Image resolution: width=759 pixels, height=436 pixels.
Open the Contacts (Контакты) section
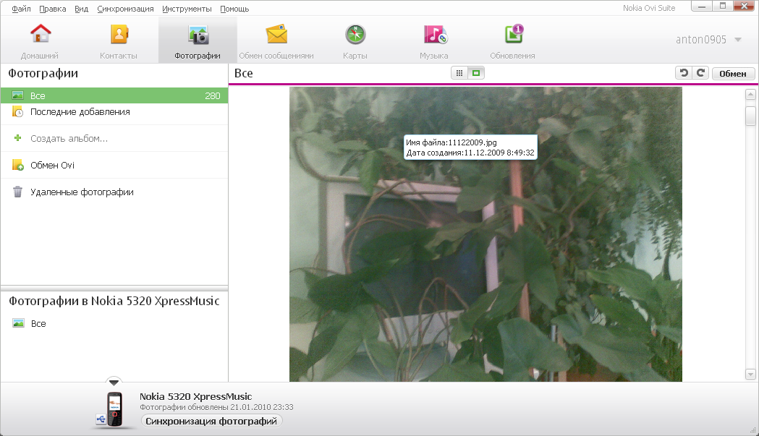click(x=119, y=42)
